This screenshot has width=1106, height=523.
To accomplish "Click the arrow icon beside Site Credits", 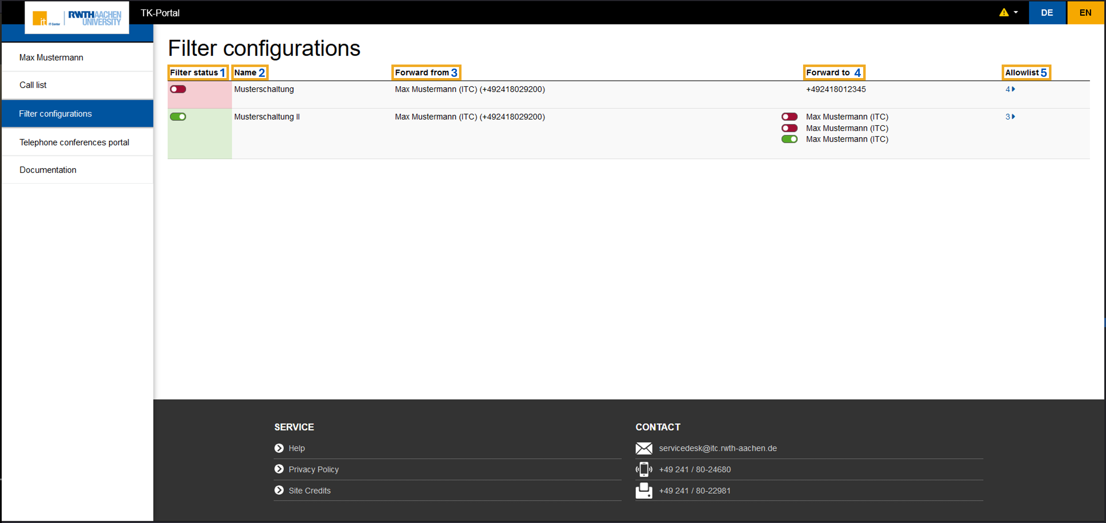I will (279, 490).
